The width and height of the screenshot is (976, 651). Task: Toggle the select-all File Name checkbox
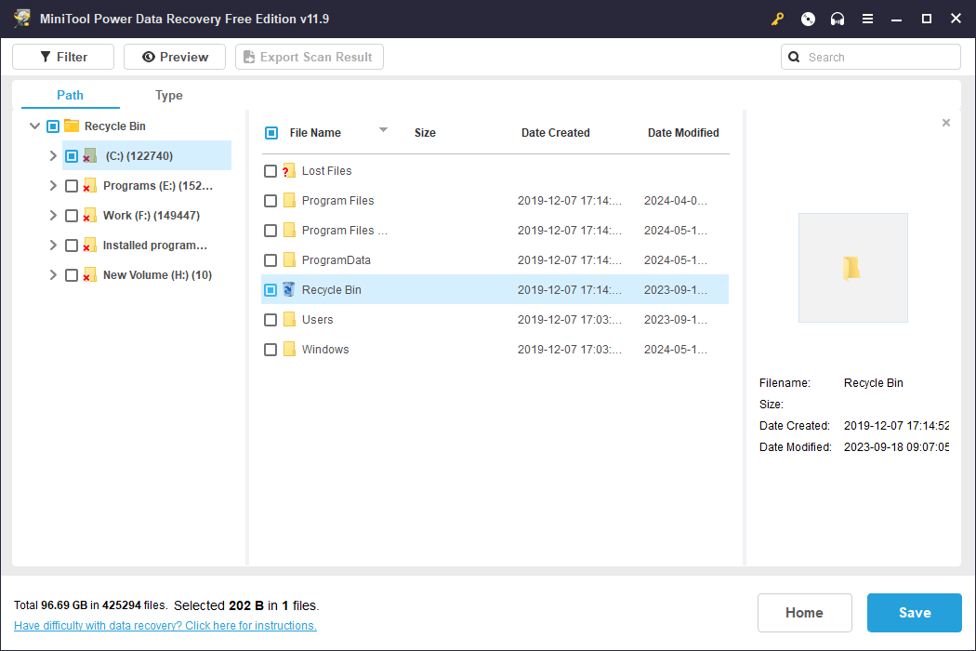(271, 133)
